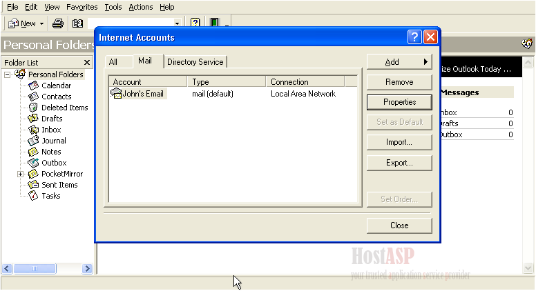Image resolution: width=536 pixels, height=291 pixels.
Task: Open the Help menu
Action: pos(167,7)
